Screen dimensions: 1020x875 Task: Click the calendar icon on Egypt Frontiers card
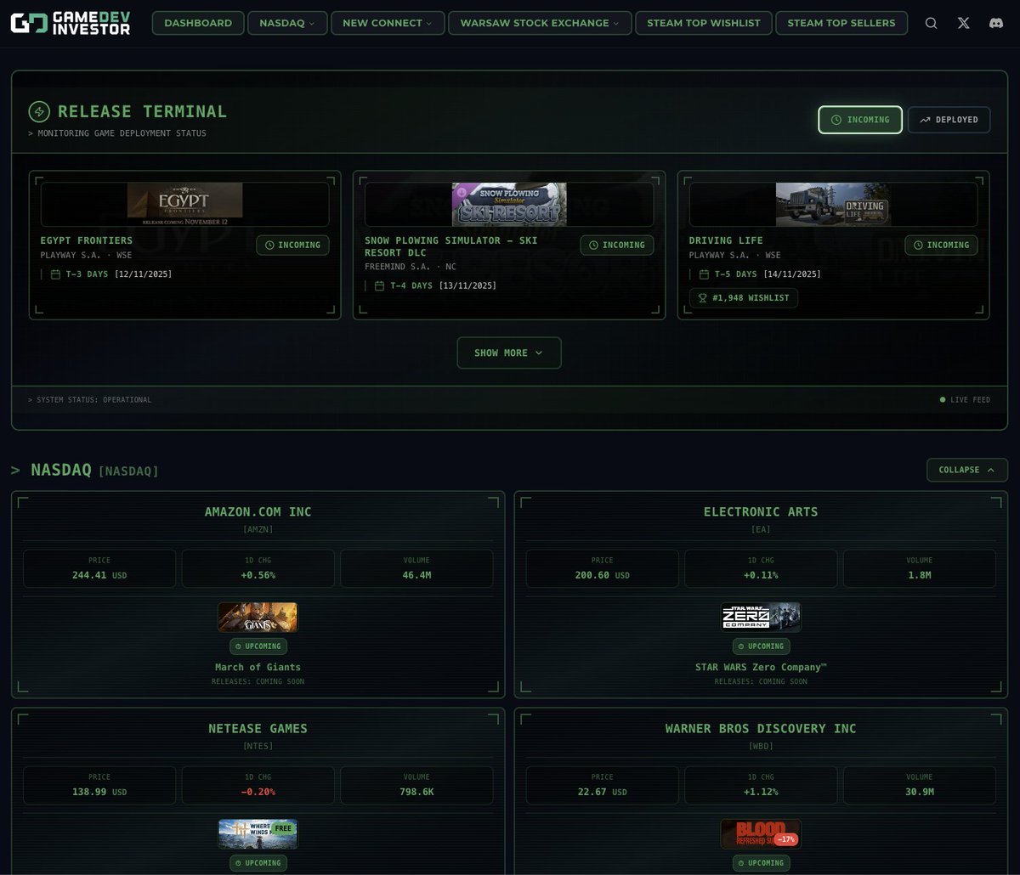[55, 274]
